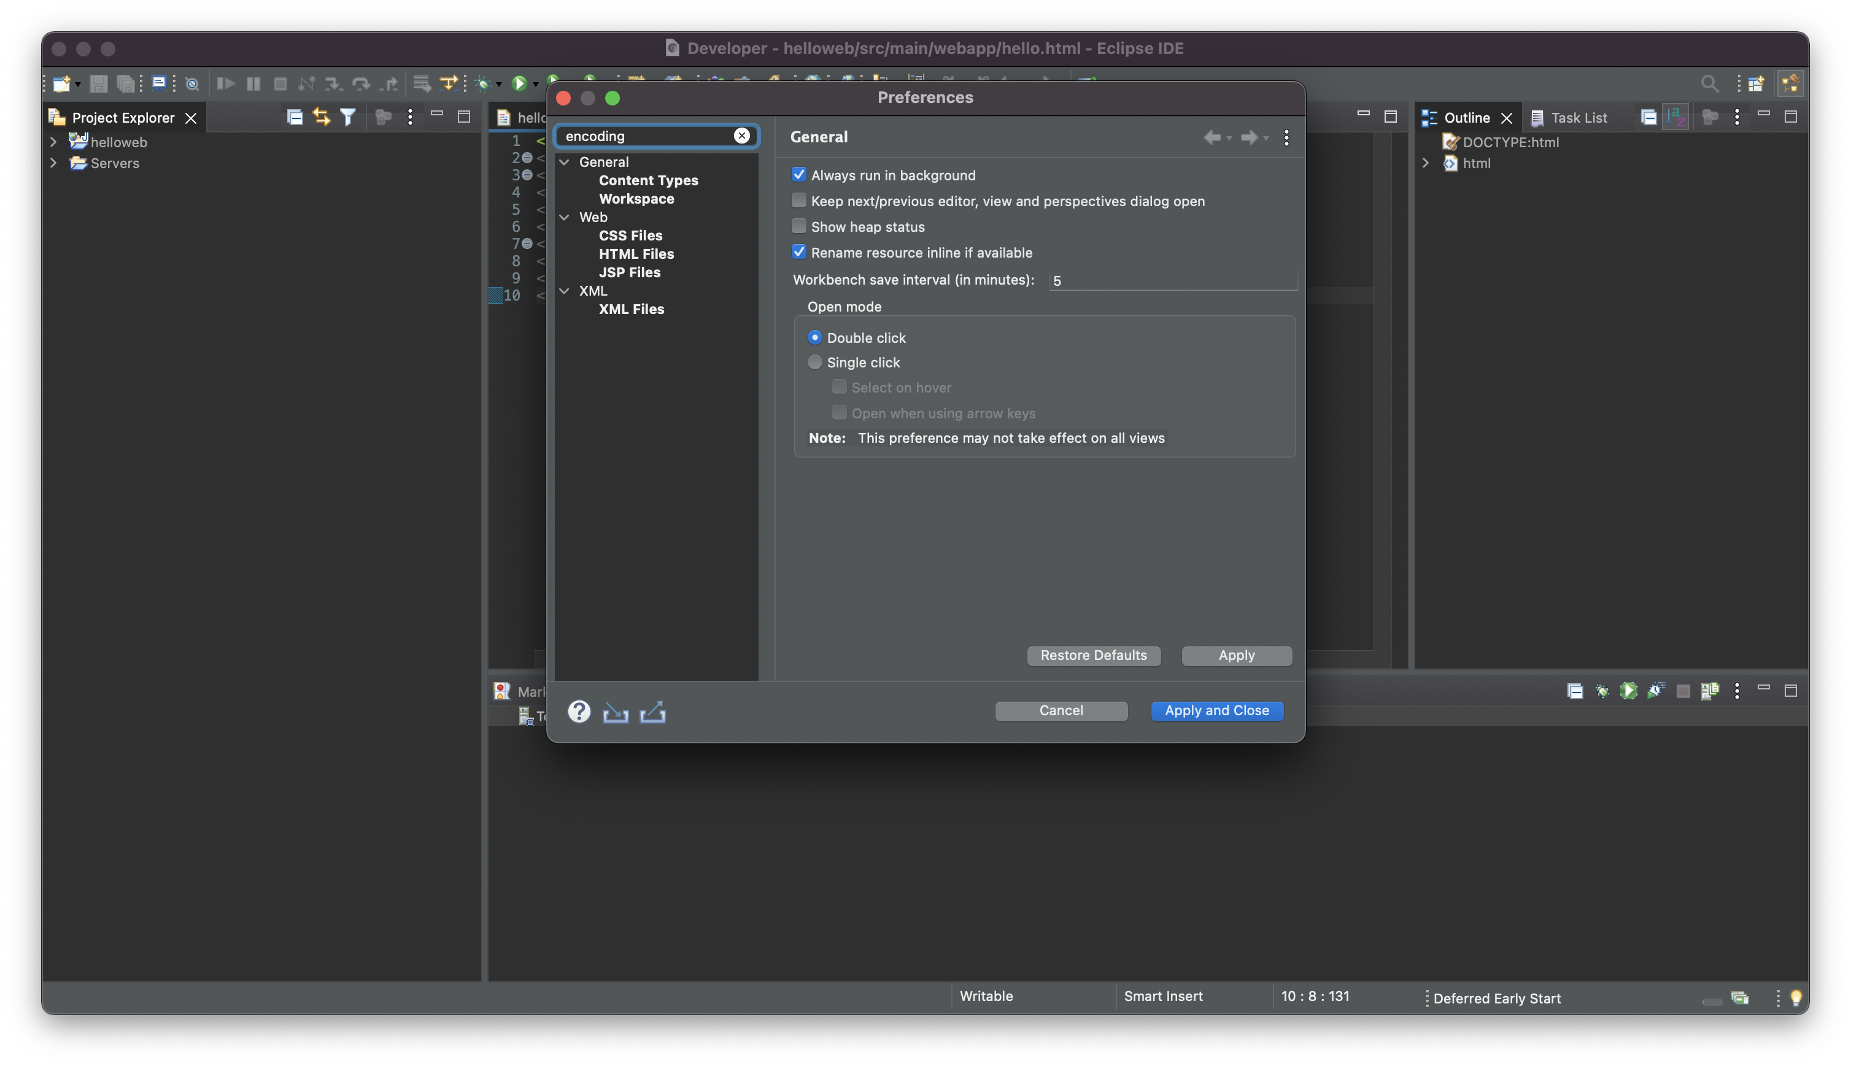Image resolution: width=1851 pixels, height=1066 pixels.
Task: Click the Import preferences icon in the dialog footer
Action: (x=616, y=711)
